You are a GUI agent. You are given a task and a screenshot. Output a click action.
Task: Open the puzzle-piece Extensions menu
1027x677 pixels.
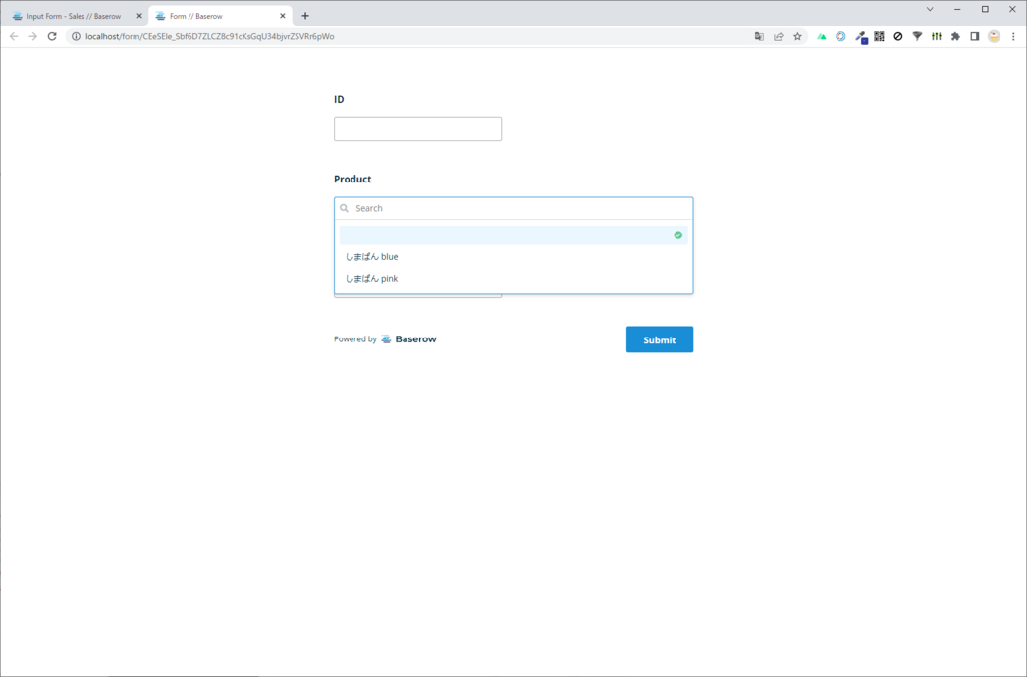(x=955, y=37)
